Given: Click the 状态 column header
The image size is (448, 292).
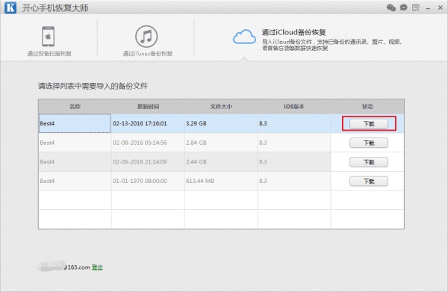Looking at the screenshot, I should [367, 107].
